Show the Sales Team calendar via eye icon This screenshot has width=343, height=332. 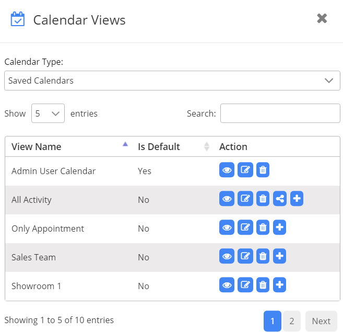click(x=227, y=256)
